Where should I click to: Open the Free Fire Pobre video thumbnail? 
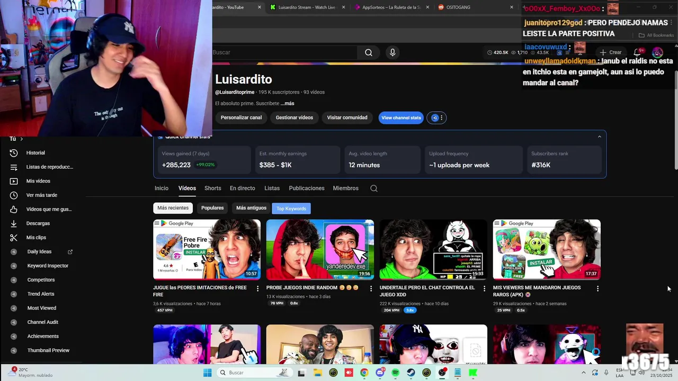(x=207, y=249)
